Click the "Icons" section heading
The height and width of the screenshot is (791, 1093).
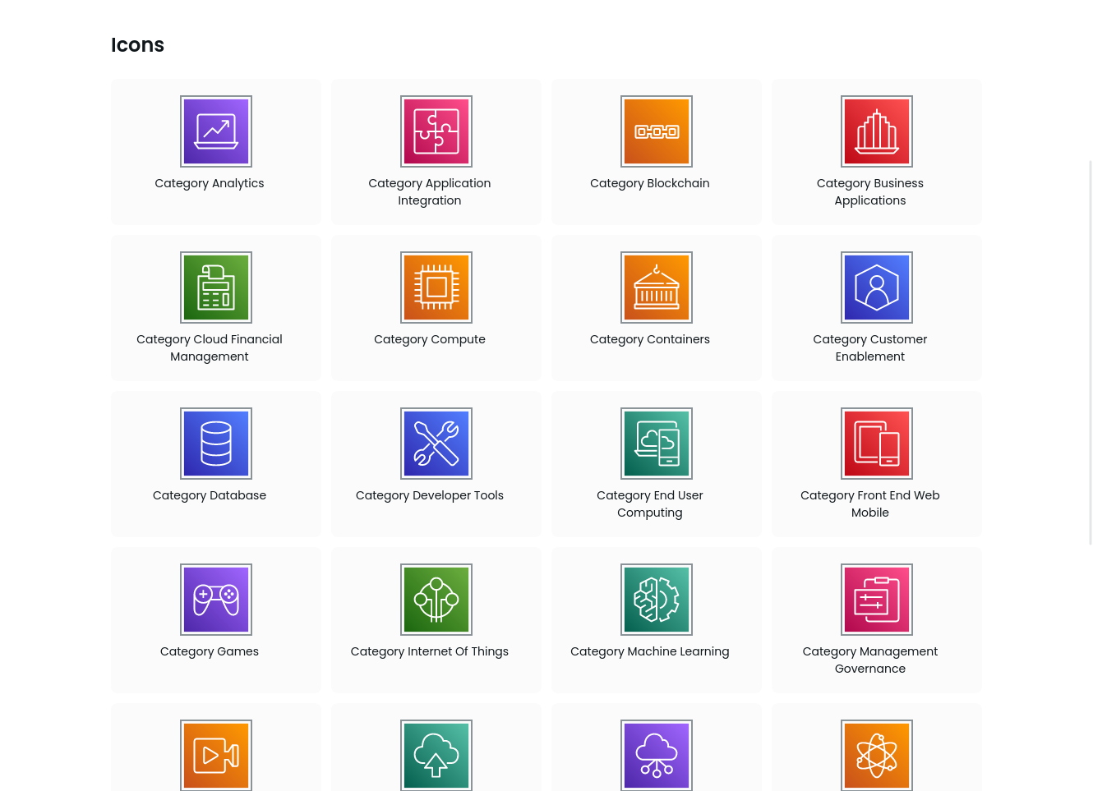[137, 45]
